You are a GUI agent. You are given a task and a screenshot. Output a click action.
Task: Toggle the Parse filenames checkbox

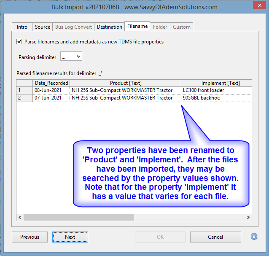tap(19, 42)
